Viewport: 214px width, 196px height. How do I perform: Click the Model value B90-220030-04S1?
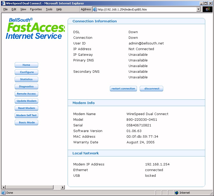[x=142, y=120]
